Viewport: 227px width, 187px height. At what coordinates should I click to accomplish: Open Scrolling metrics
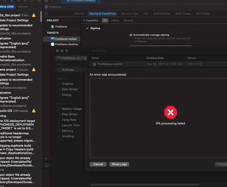click(68, 136)
